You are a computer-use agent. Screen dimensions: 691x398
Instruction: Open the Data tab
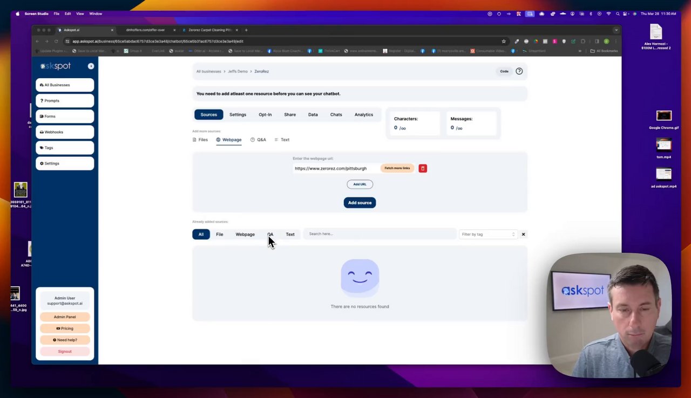pyautogui.click(x=313, y=114)
